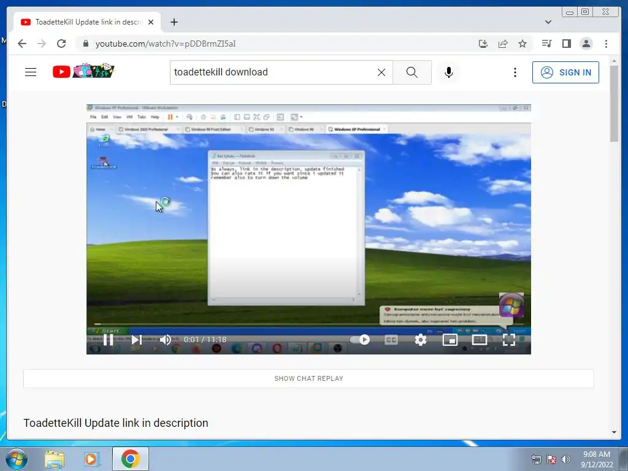
Task: Search with your voice microphone
Action: [448, 72]
